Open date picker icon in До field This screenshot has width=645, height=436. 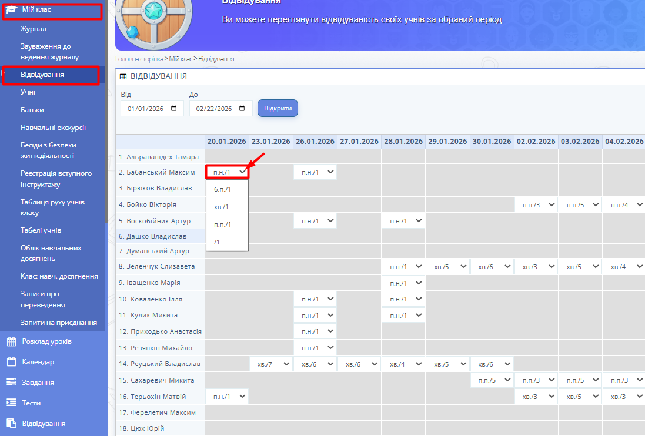[x=243, y=109]
